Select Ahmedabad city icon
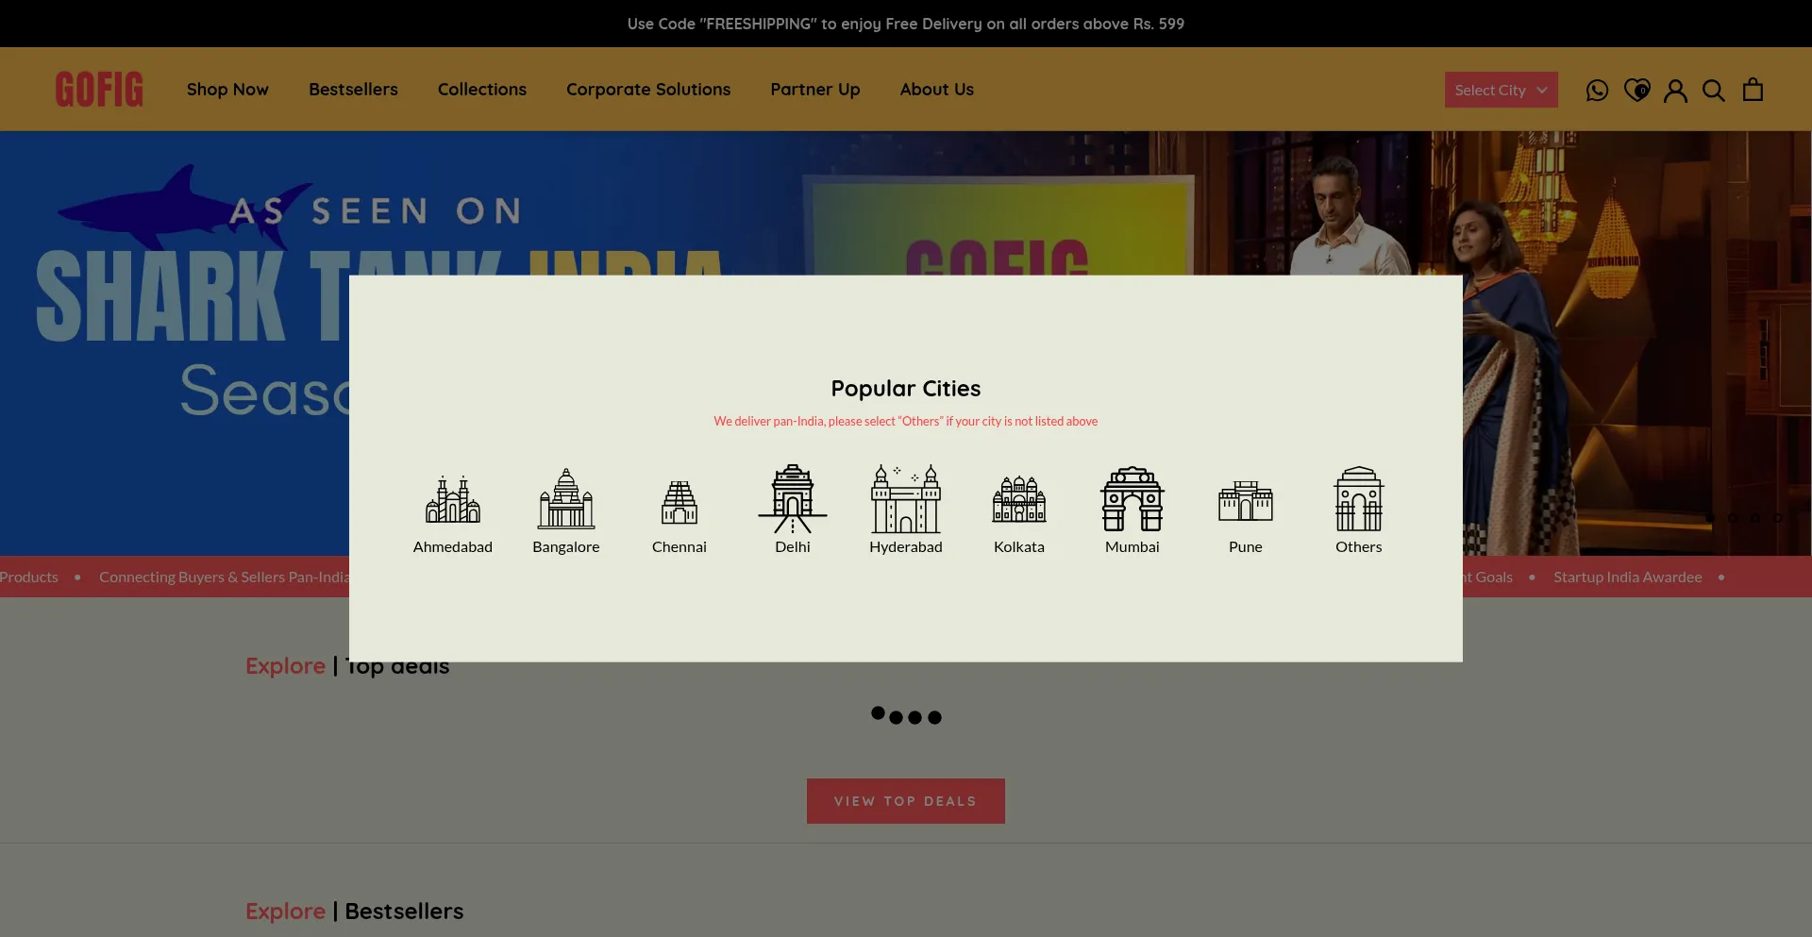 click(452, 500)
